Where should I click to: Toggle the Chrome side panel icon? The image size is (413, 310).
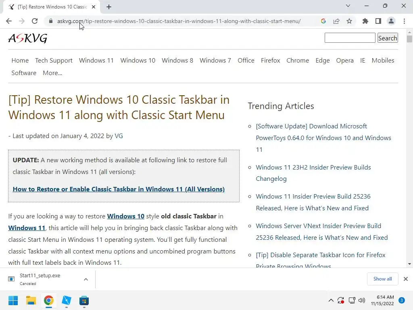[x=378, y=21]
